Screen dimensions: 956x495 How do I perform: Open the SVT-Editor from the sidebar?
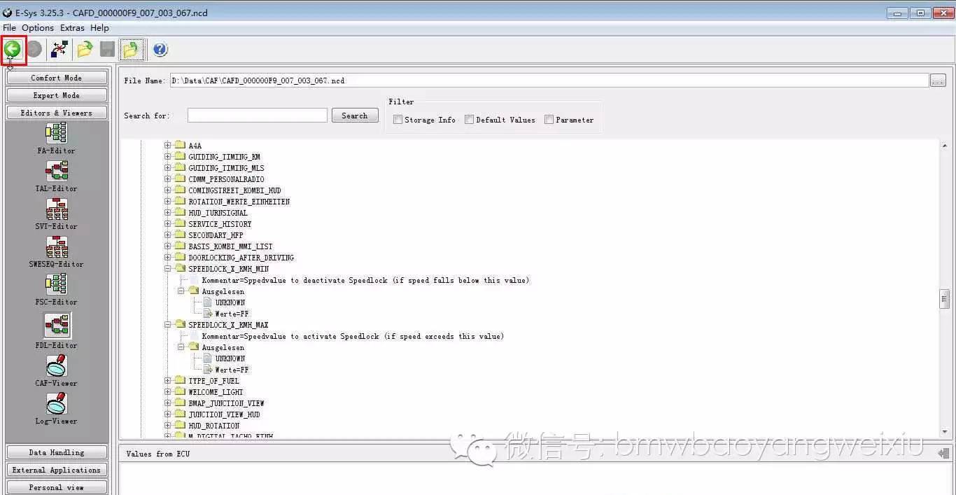[57, 213]
